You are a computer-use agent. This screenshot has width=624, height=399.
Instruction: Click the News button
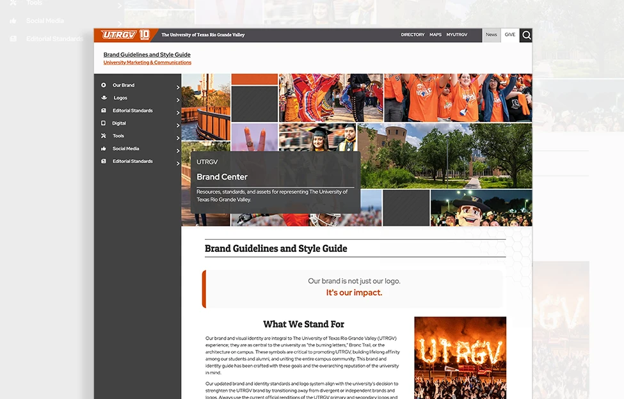point(492,35)
